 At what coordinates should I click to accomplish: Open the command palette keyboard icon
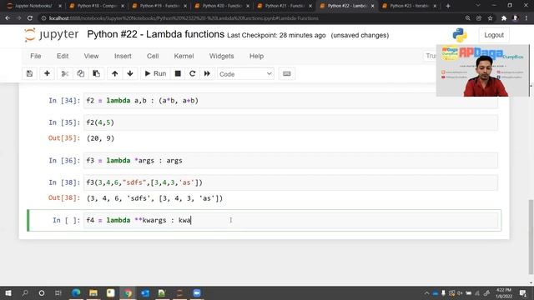pyautogui.click(x=287, y=74)
